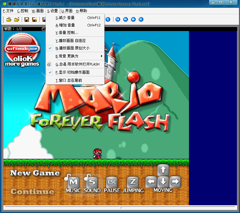Viewport: 240px width, 213px height.
Task: Open the F.文件 menu
Action: click(8, 11)
